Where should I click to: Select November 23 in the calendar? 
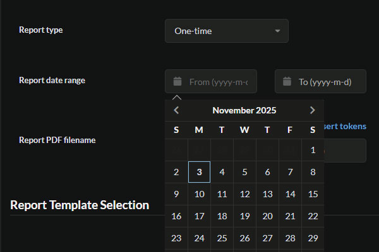(176, 238)
